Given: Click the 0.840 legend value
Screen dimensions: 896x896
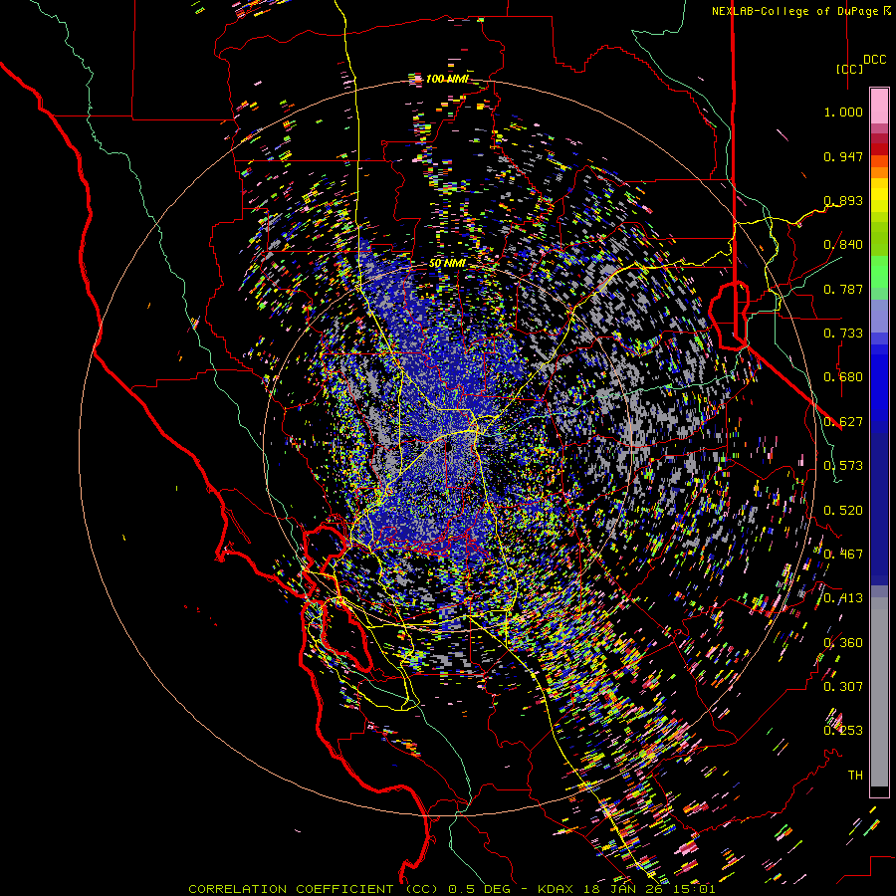Looking at the screenshot, I should (x=843, y=245).
